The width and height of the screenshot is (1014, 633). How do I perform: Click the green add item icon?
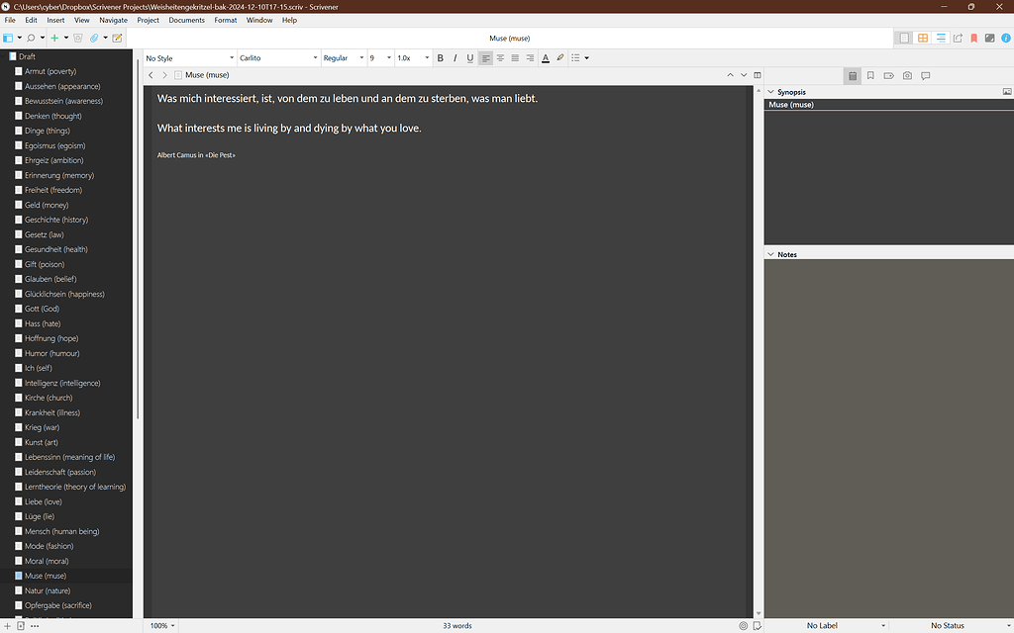pyautogui.click(x=53, y=38)
